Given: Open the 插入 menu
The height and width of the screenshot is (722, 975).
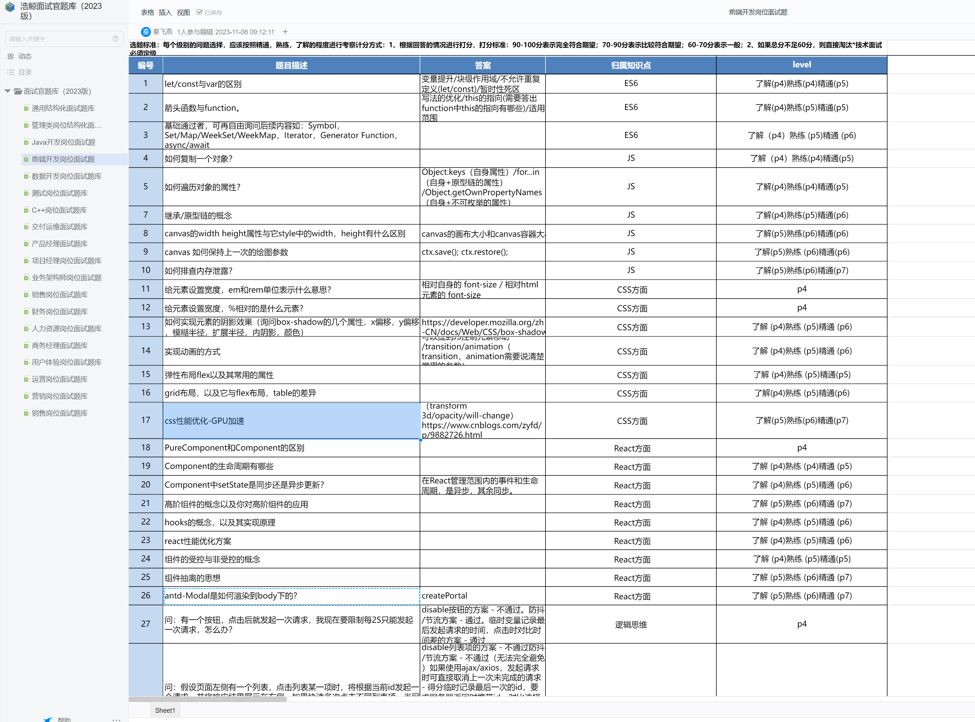Looking at the screenshot, I should (x=165, y=12).
